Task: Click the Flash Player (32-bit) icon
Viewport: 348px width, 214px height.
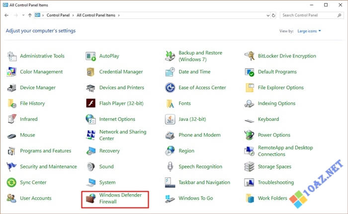Action: coord(91,104)
